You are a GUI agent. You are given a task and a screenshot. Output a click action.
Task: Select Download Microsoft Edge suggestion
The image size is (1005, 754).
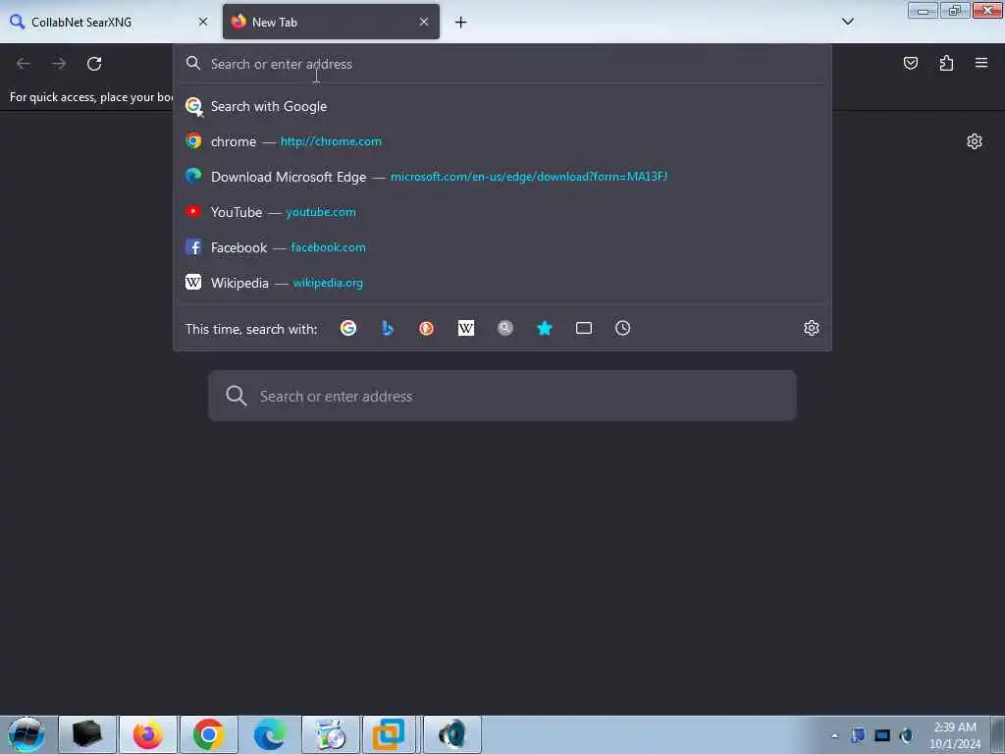pos(502,177)
